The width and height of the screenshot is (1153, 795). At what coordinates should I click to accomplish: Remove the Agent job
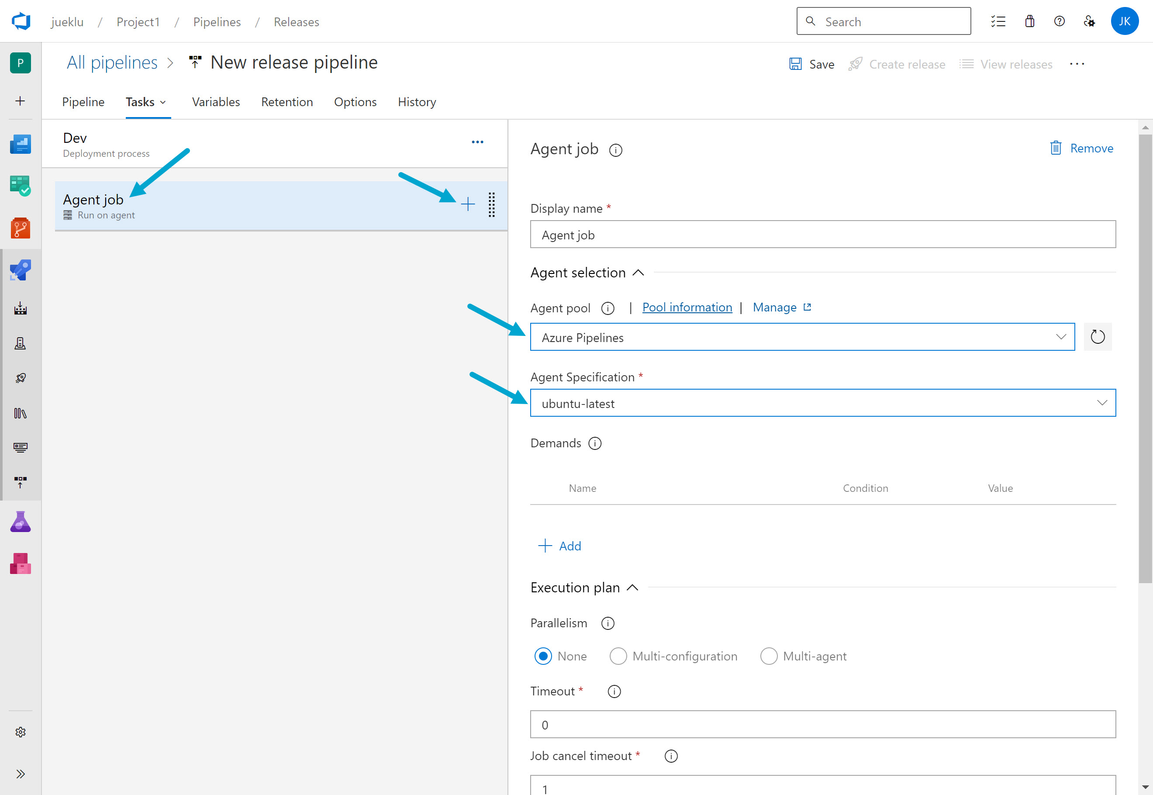(x=1081, y=148)
